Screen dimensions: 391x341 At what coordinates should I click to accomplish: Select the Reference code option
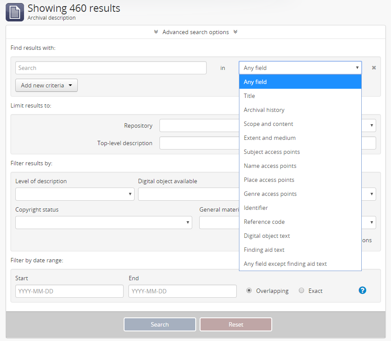(264, 222)
